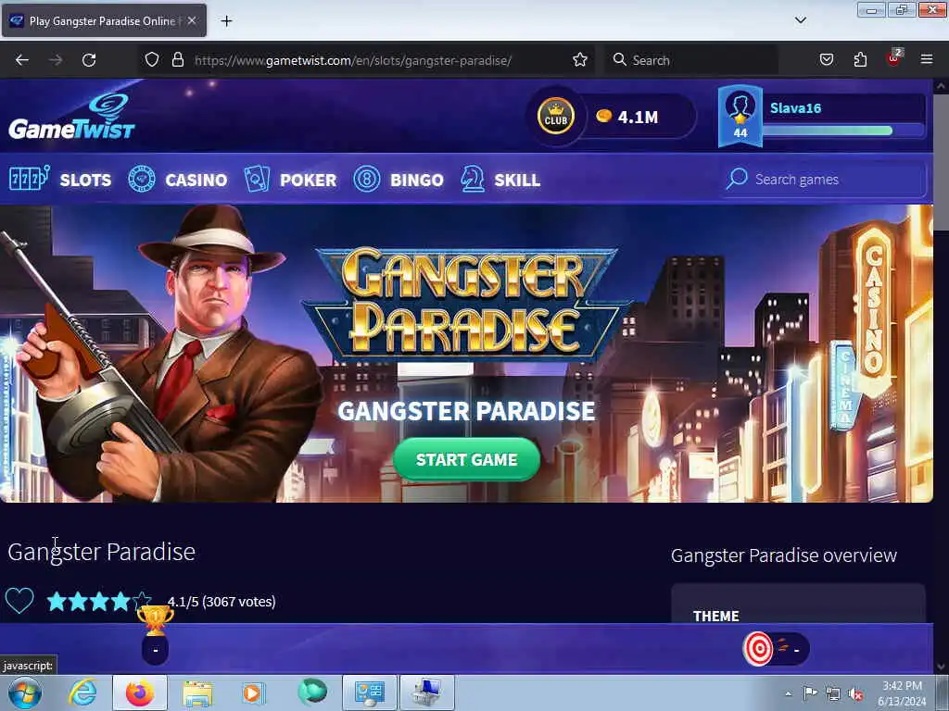Click the 4.1M twists balance
This screenshot has height=711, width=949.
[x=627, y=117]
